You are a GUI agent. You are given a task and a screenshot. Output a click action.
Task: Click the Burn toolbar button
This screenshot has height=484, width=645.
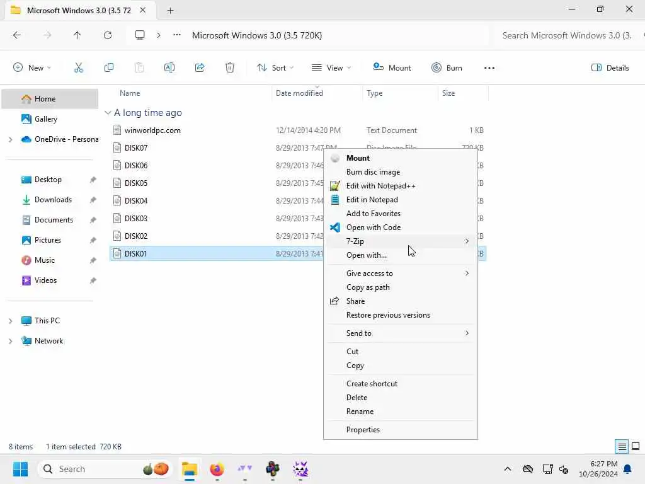pos(447,68)
